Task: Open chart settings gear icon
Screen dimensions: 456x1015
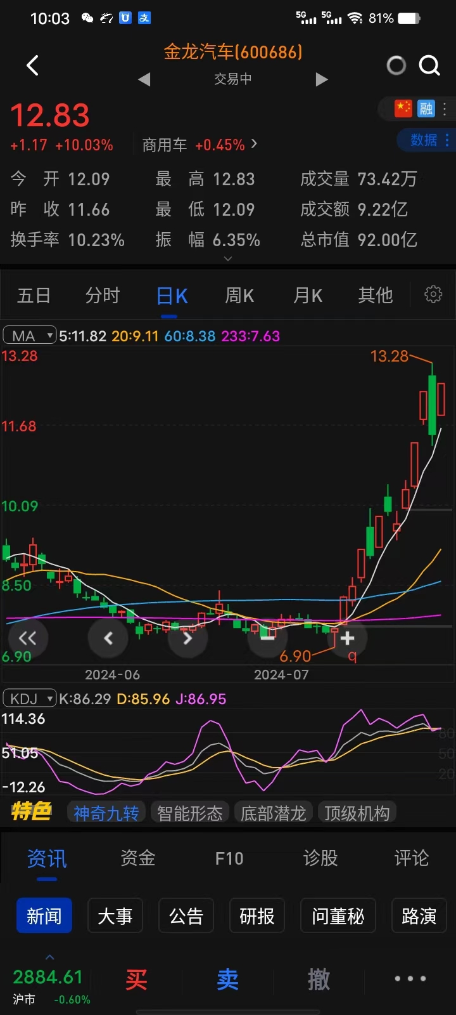Action: (433, 294)
